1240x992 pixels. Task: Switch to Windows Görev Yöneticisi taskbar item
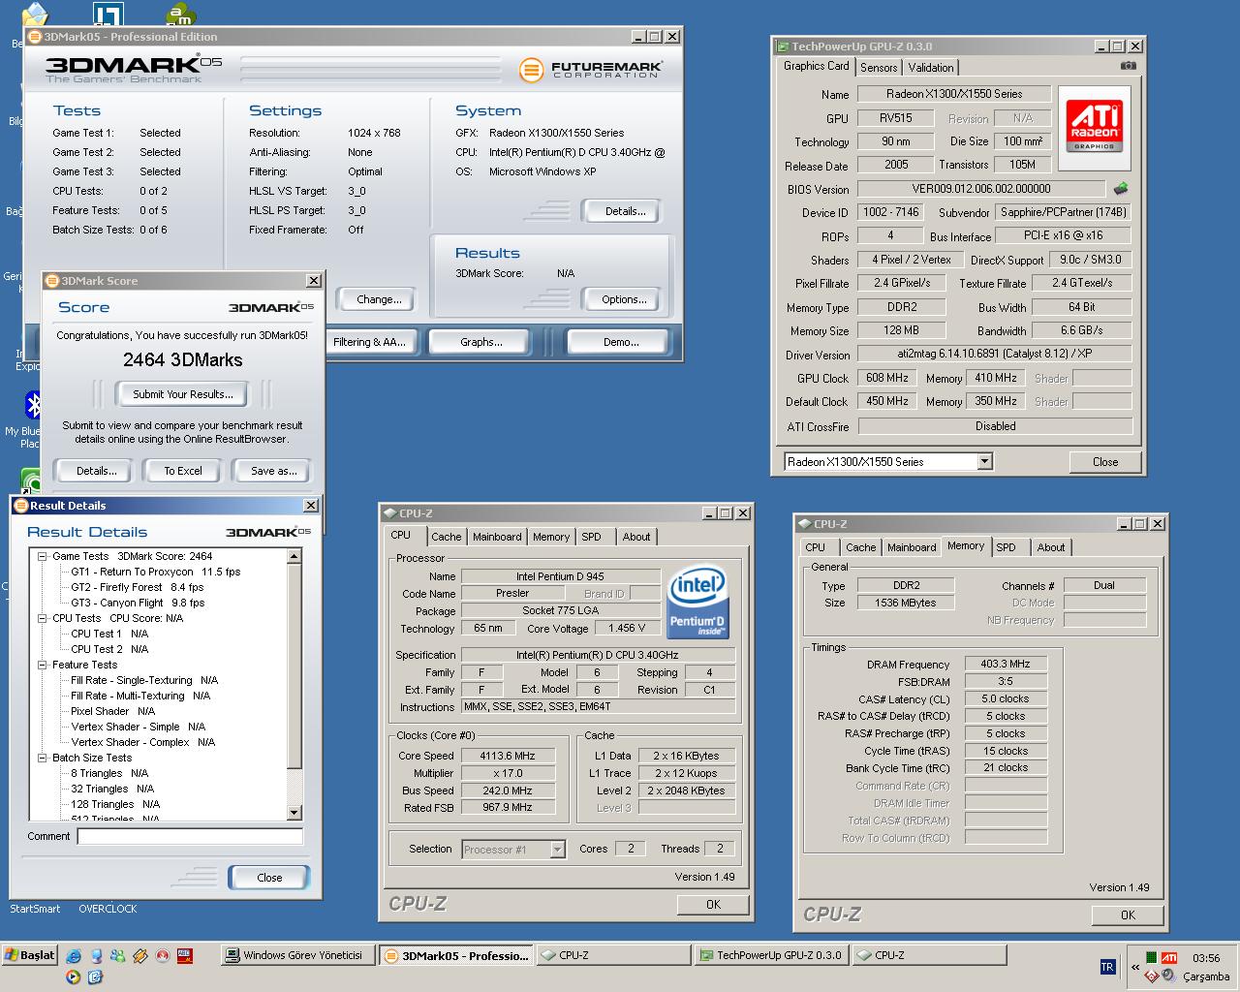coord(298,955)
